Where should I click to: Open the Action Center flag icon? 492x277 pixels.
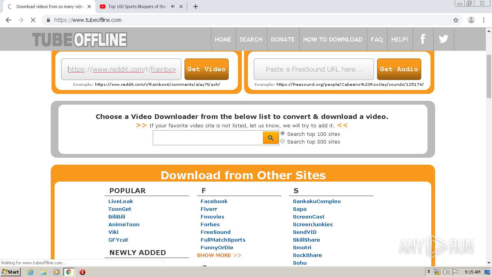click(x=455, y=272)
